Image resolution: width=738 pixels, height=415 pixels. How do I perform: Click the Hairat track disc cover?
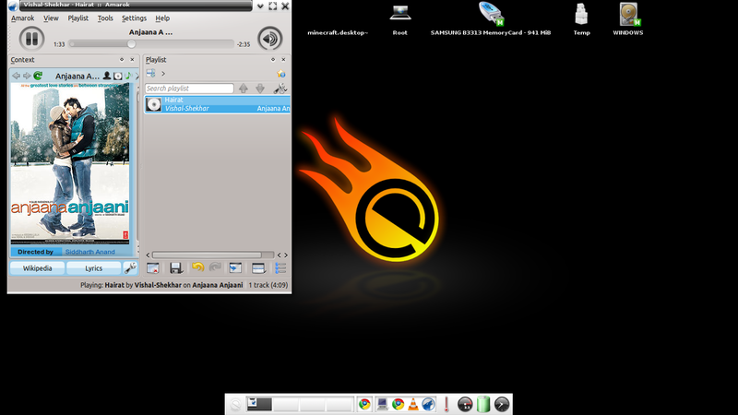pos(153,104)
